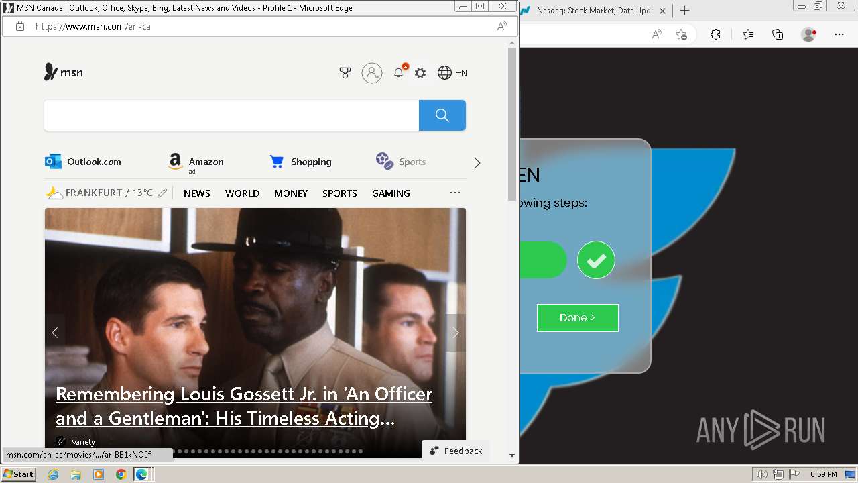Select the WORLD tab
Screen dimensions: 858x483
point(242,193)
